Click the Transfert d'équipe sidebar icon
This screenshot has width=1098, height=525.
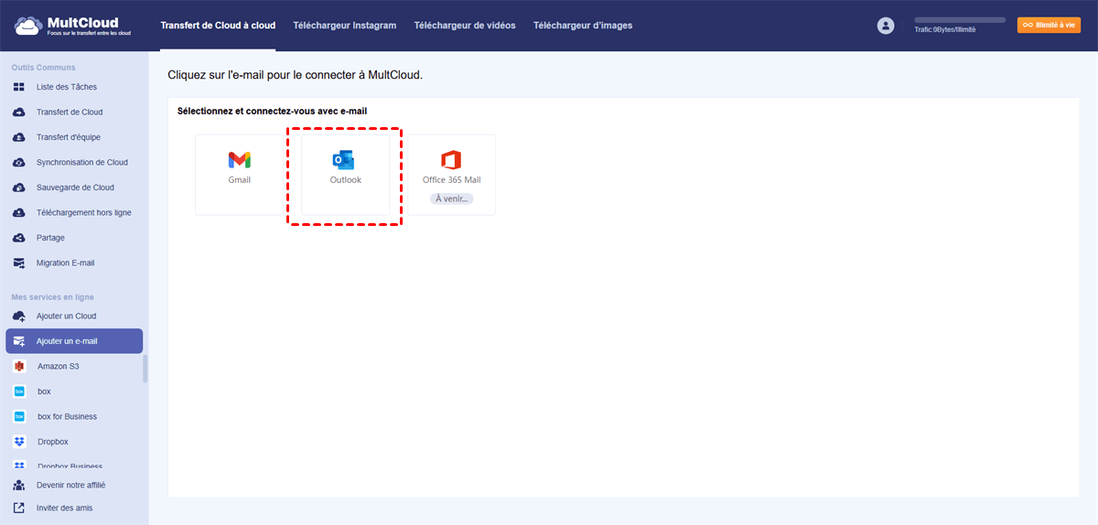point(19,137)
